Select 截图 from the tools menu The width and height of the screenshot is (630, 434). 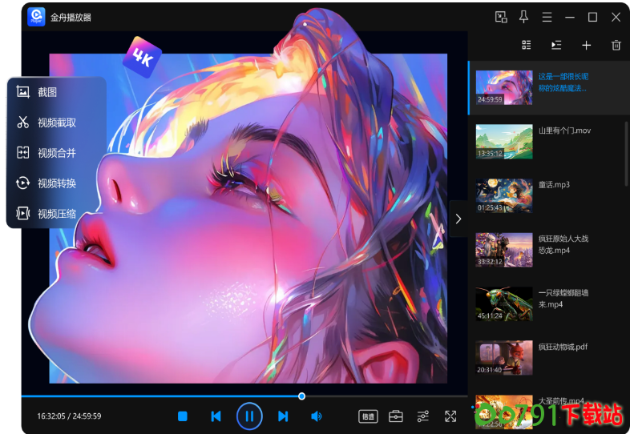[46, 92]
